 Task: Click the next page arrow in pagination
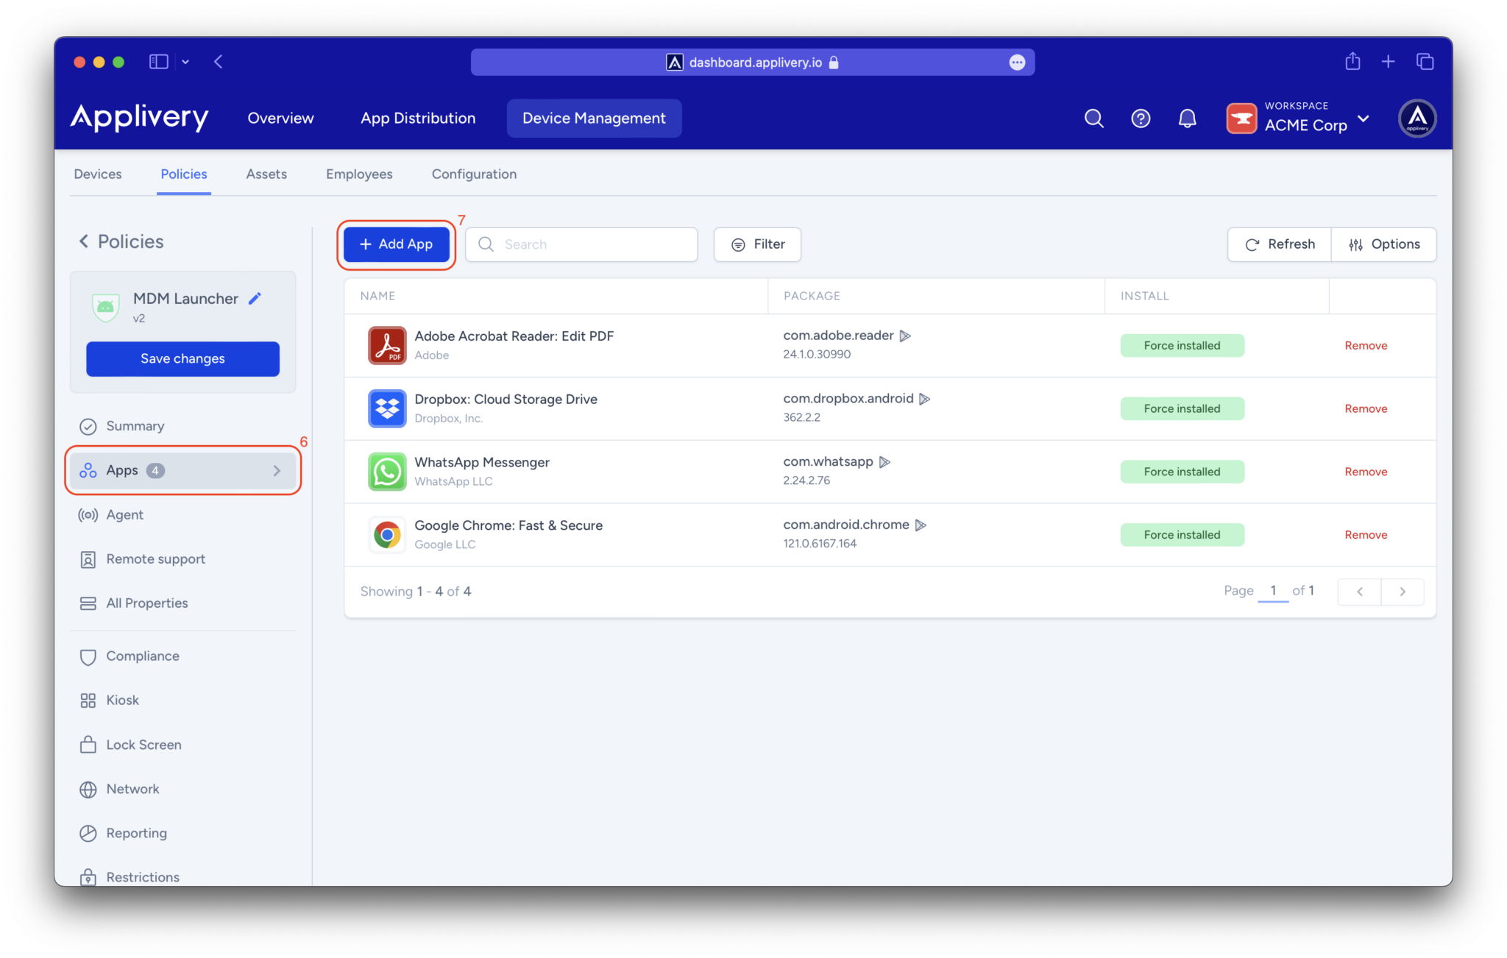click(1403, 591)
